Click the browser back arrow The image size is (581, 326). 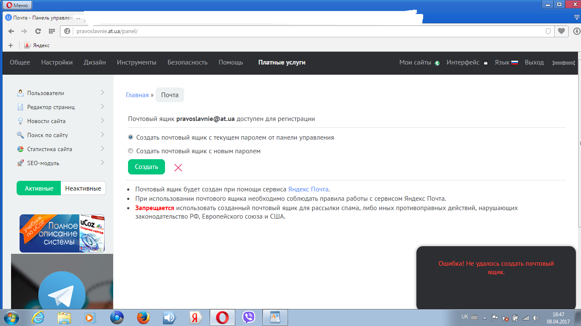11,31
